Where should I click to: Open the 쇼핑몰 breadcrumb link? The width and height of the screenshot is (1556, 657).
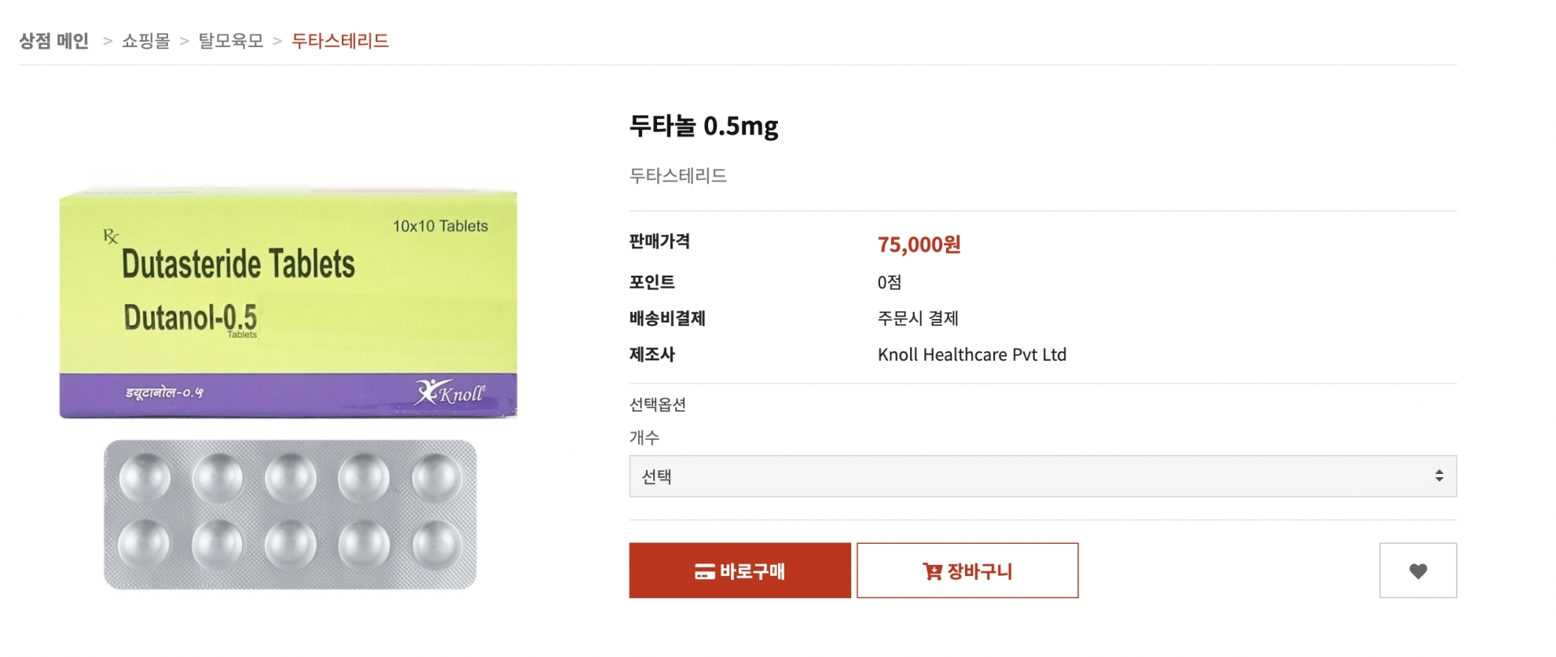pyautogui.click(x=146, y=41)
